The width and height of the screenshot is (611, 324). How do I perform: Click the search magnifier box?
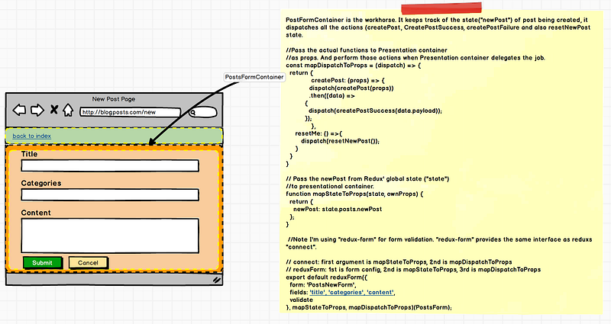click(202, 112)
